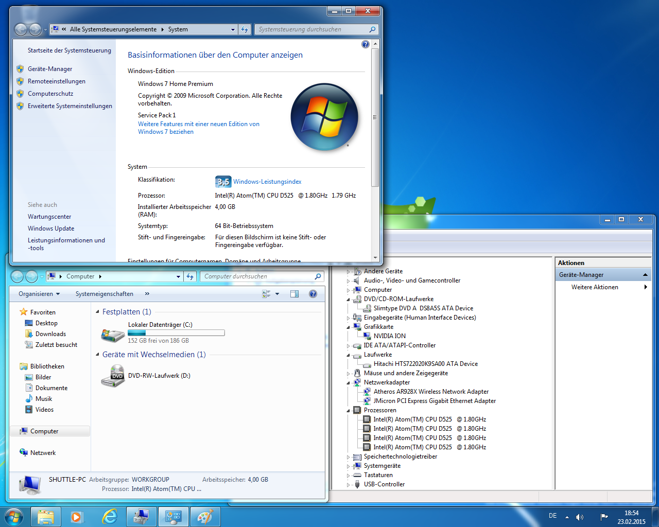The image size is (659, 527).
Task: Expand Eingabegeräte (Human Interface Devices)
Action: [349, 318]
